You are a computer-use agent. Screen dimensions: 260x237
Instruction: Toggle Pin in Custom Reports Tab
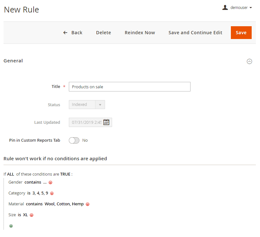[x=74, y=140]
